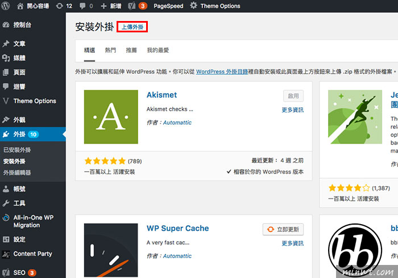Click the 設定 settings icon
Viewport: 398px width, 278px height.
6,239
